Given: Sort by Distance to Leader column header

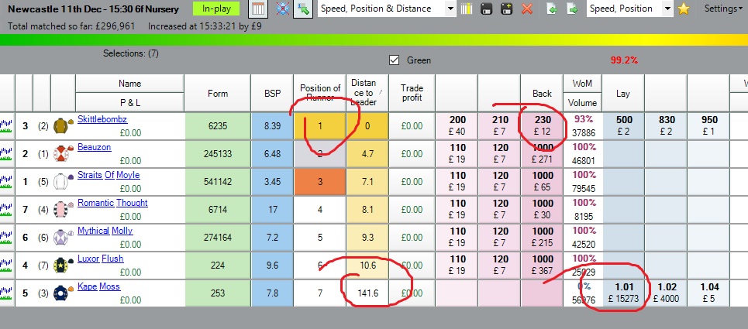Looking at the screenshot, I should (367, 93).
